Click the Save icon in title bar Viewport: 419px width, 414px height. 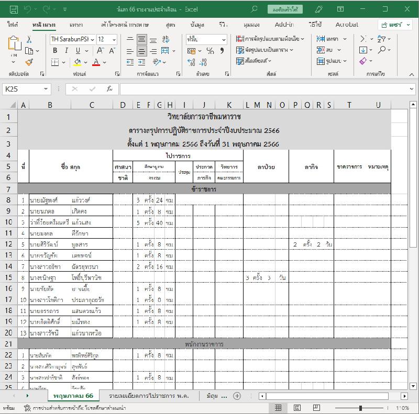tap(14, 9)
